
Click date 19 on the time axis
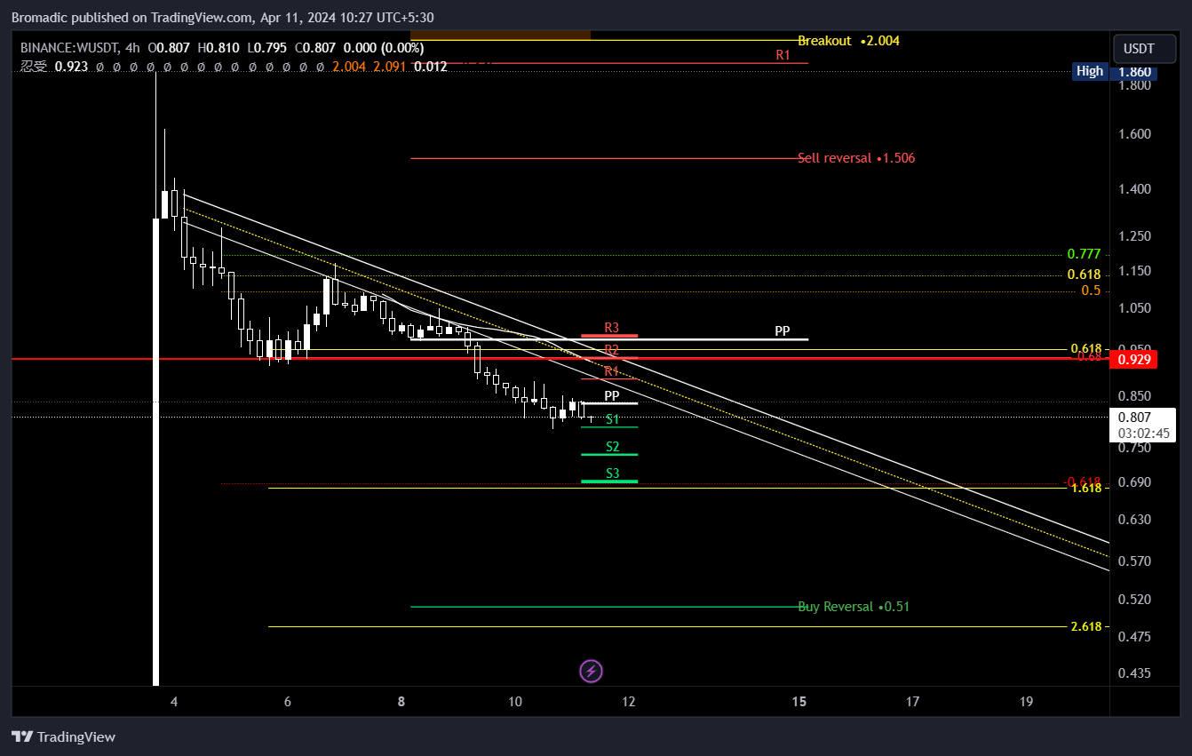point(1027,702)
